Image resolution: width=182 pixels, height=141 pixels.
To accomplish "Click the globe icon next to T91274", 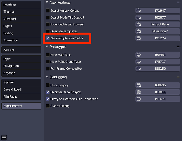I will click(x=139, y=38).
